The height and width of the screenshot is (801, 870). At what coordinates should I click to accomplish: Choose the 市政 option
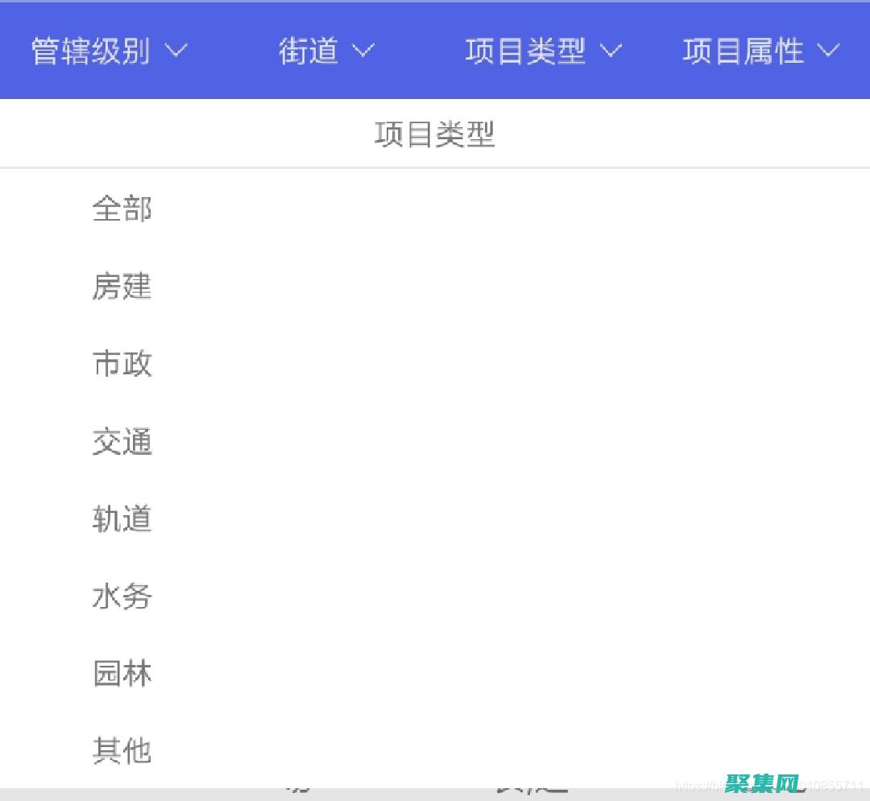point(122,364)
